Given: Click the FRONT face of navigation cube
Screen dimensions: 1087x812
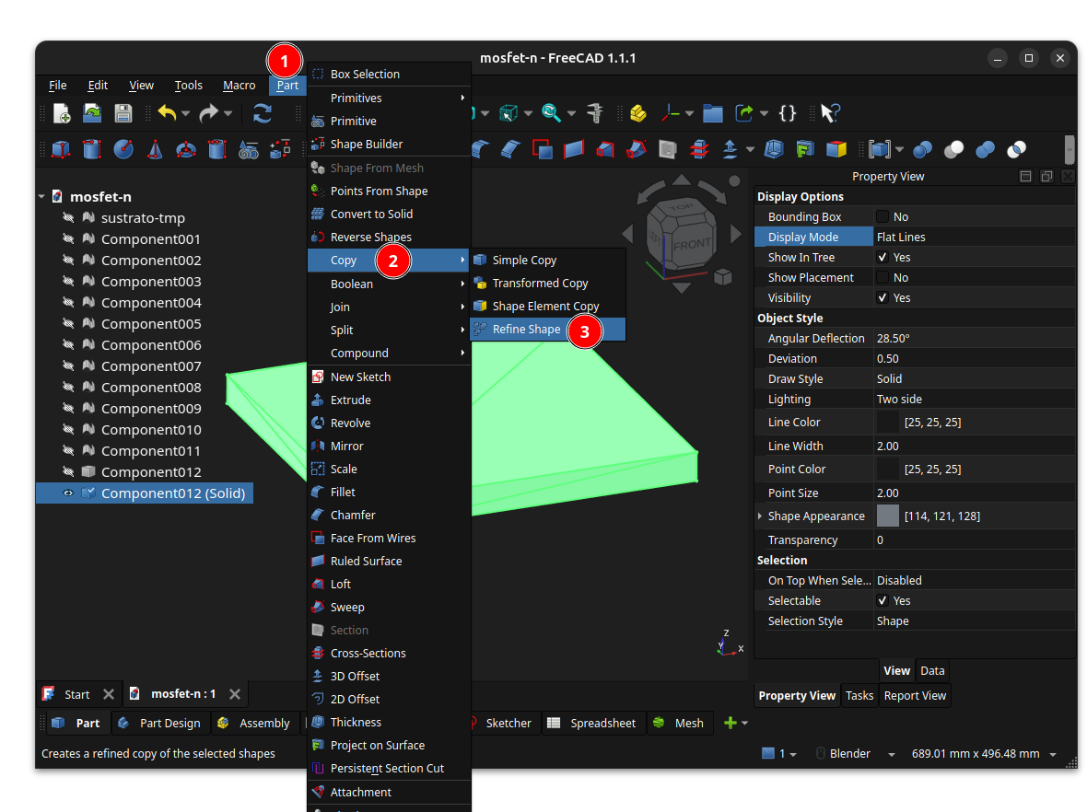Looking at the screenshot, I should [x=691, y=244].
